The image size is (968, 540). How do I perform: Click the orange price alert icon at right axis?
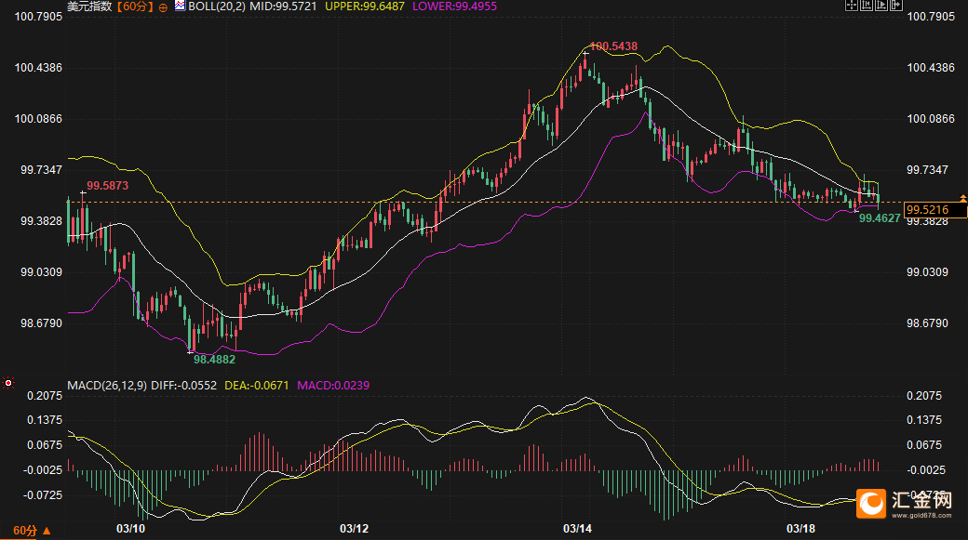[963, 197]
